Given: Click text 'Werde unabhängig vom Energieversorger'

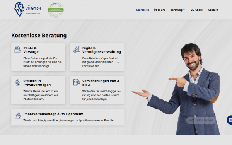Looking at the screenshot, I should (x=69, y=120).
